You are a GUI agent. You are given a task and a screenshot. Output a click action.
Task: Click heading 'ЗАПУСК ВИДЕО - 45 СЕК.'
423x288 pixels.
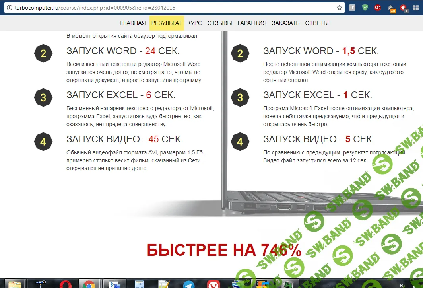125,139
